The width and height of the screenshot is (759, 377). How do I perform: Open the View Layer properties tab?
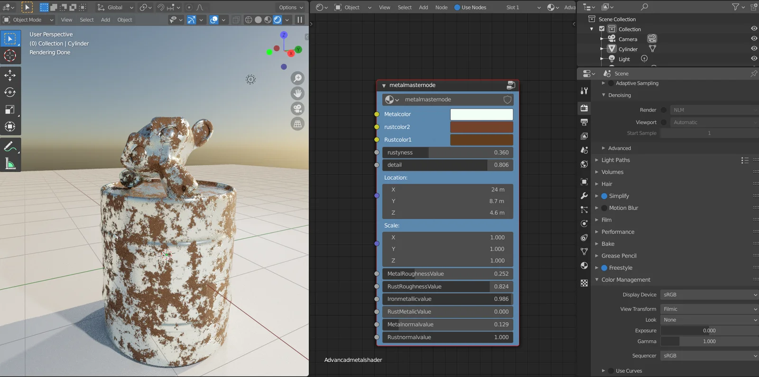click(x=584, y=136)
